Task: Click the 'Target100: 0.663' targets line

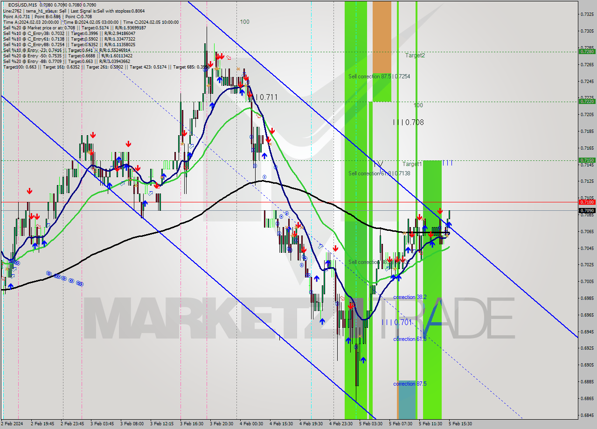Action: [106, 67]
